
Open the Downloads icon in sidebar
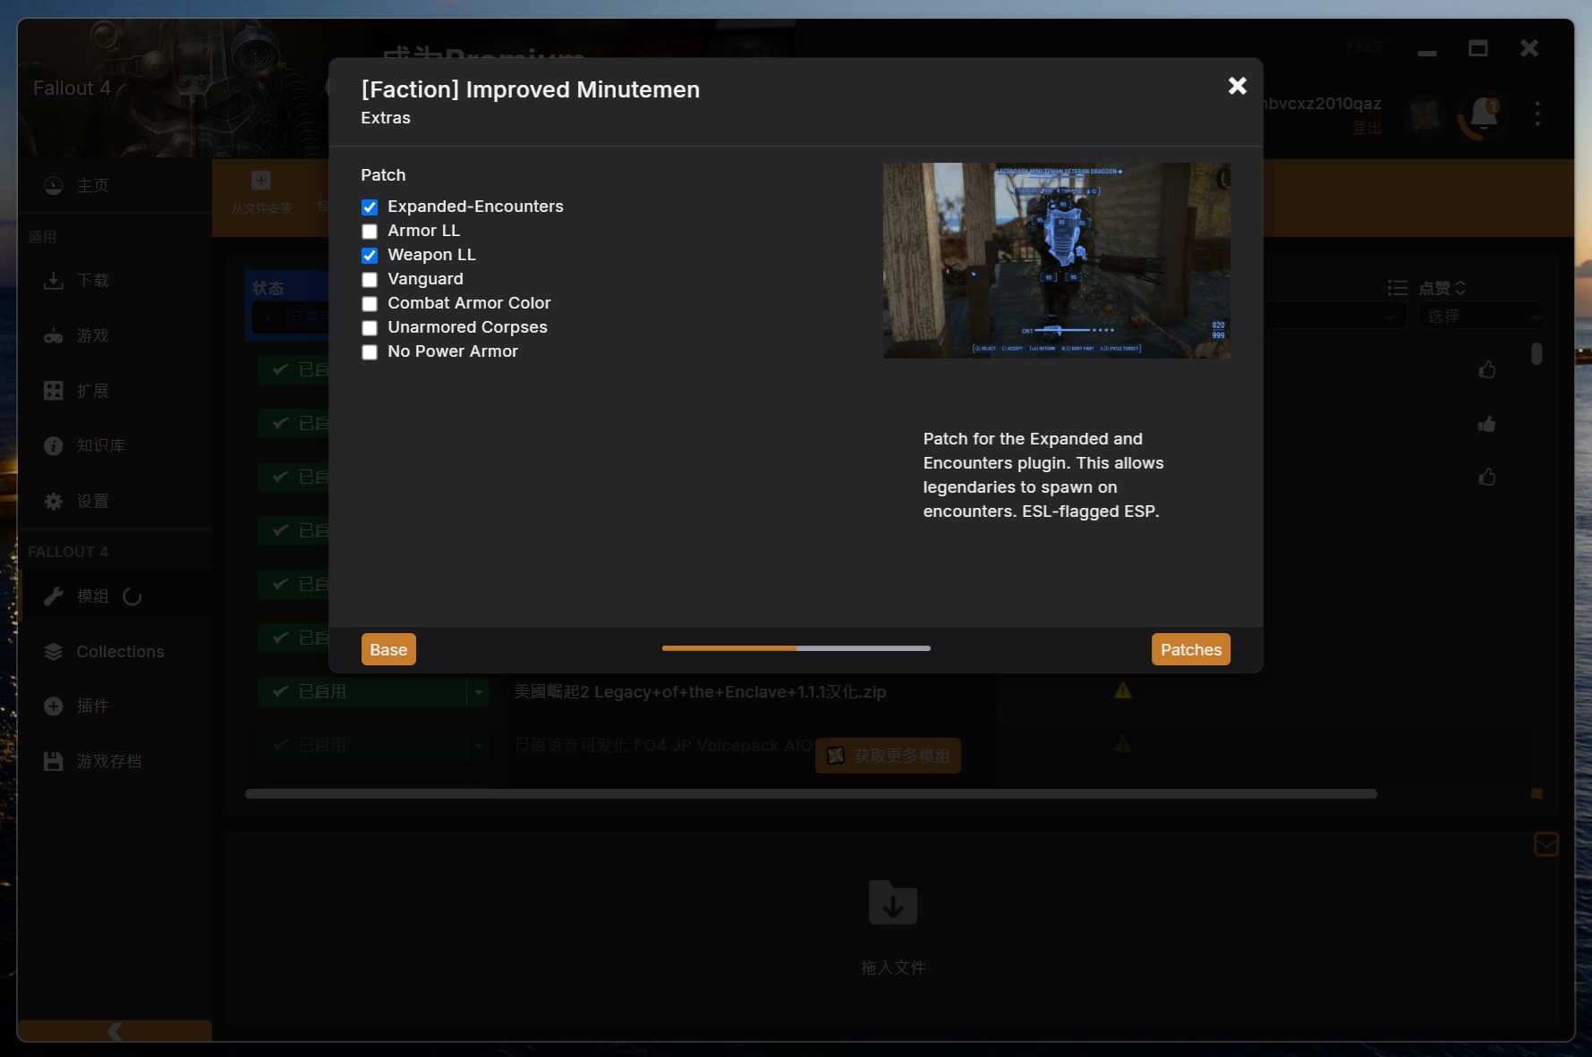pyautogui.click(x=54, y=281)
